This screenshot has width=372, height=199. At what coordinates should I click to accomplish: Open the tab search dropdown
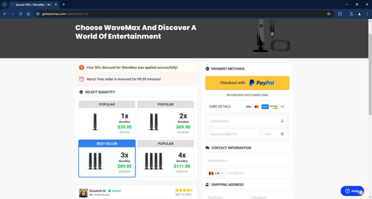click(x=4, y=4)
